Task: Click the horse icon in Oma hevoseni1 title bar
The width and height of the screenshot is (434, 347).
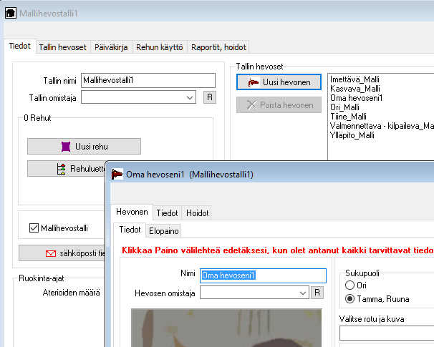Action: 117,175
